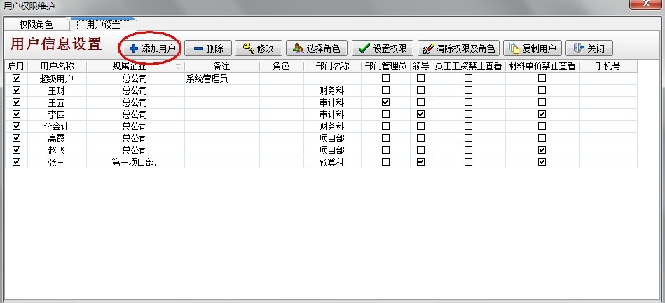Viewport: 665px width, 303px height.
Task: Open 选择角色 (select role) via its people icon
Action: click(x=298, y=48)
